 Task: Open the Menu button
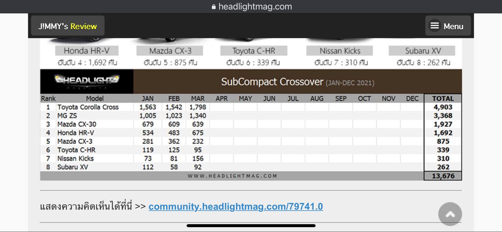point(448,26)
